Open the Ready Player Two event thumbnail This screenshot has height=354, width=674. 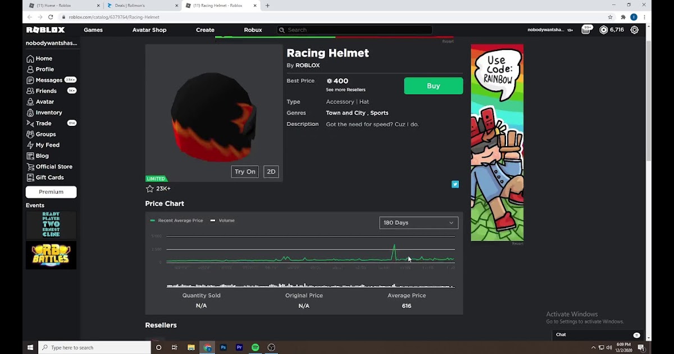pyautogui.click(x=51, y=225)
